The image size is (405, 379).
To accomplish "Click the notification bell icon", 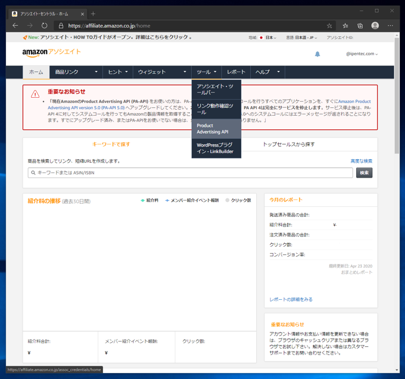I will (317, 54).
